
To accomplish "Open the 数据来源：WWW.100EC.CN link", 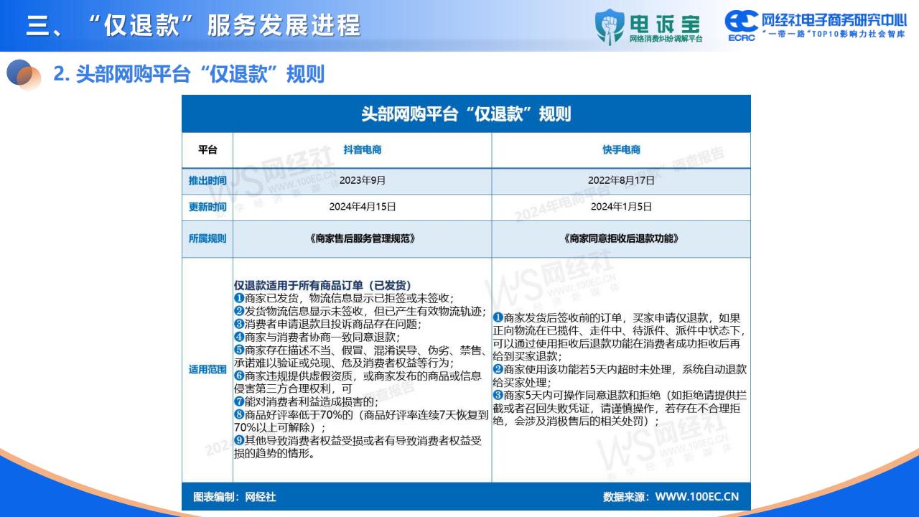I will 671,496.
